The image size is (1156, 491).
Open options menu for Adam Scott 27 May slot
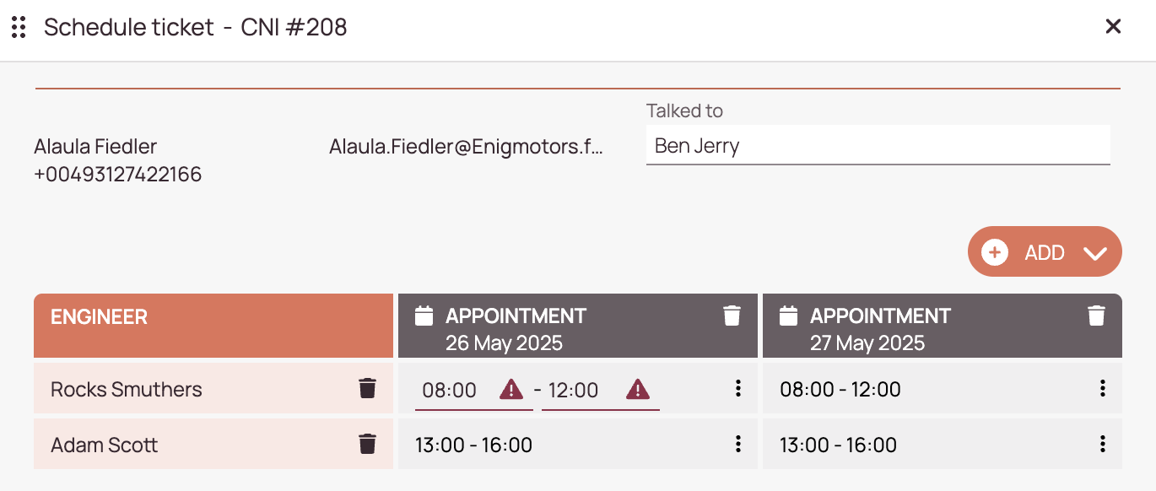coord(1103,445)
